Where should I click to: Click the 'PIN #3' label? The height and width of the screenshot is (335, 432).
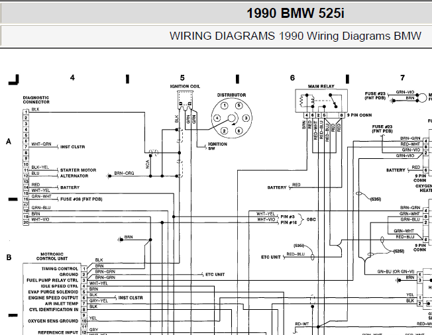pos(288,216)
